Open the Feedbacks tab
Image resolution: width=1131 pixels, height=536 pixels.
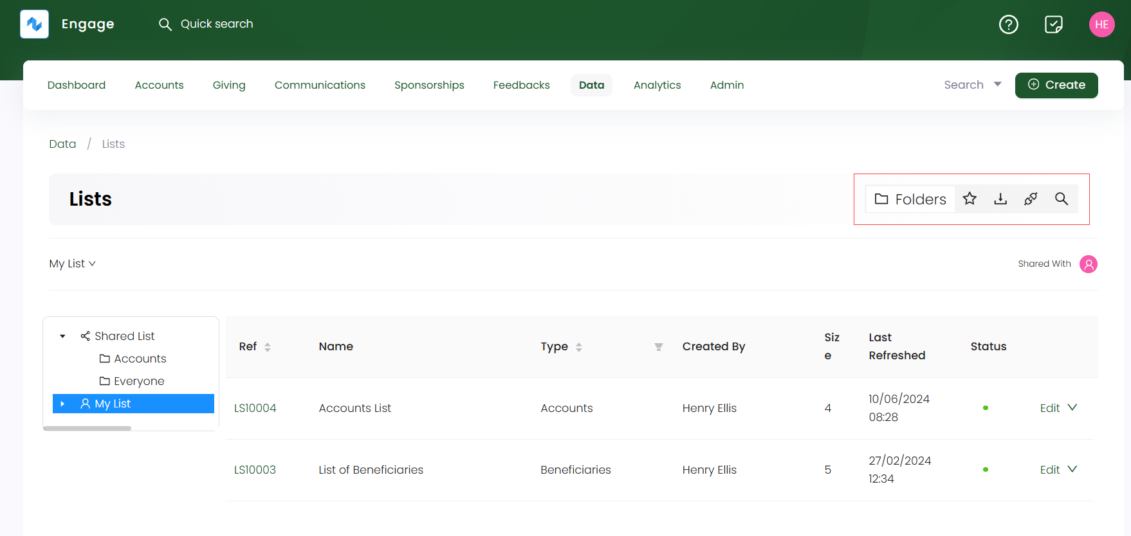tap(522, 85)
